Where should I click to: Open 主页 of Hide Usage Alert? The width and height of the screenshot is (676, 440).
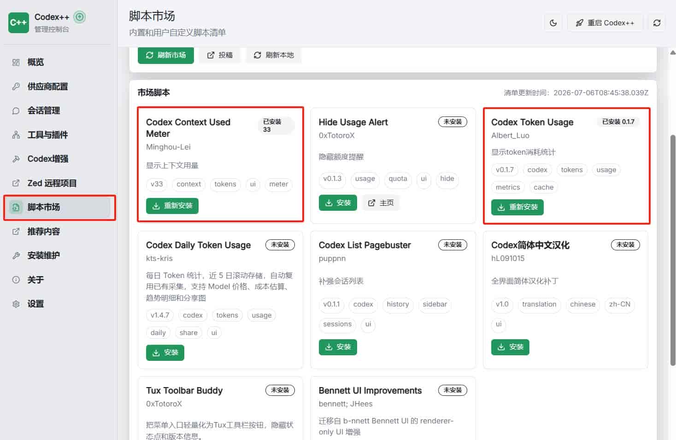[381, 203]
